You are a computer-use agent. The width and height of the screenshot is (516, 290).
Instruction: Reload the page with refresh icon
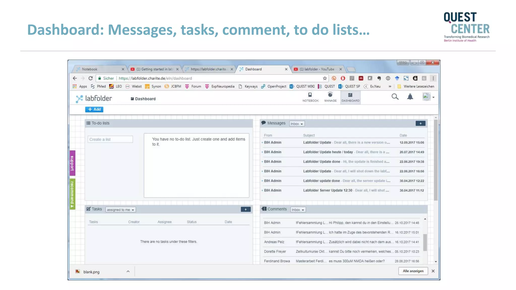[91, 78]
